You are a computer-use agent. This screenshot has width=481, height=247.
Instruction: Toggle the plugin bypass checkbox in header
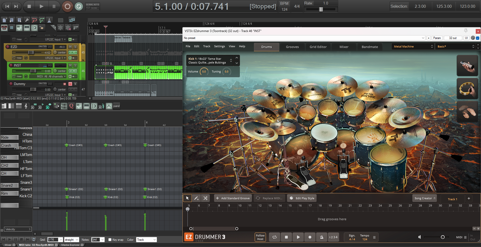[477, 38]
